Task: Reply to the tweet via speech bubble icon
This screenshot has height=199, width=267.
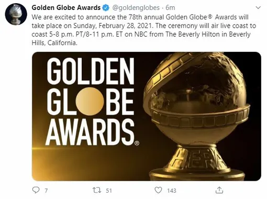Action: [36, 190]
